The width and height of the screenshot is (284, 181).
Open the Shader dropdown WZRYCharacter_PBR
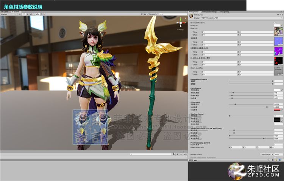[x=242, y=18]
